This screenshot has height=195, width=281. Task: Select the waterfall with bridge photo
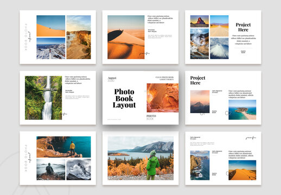point(43,97)
